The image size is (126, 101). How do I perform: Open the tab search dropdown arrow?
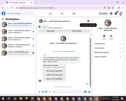coord(3,3)
